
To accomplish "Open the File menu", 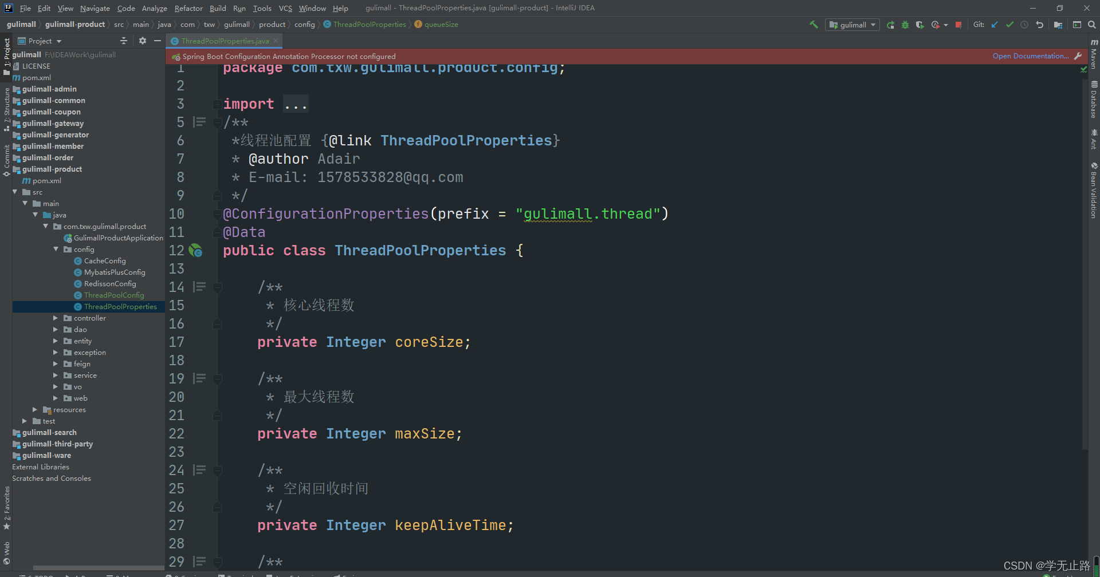I will pyautogui.click(x=25, y=8).
